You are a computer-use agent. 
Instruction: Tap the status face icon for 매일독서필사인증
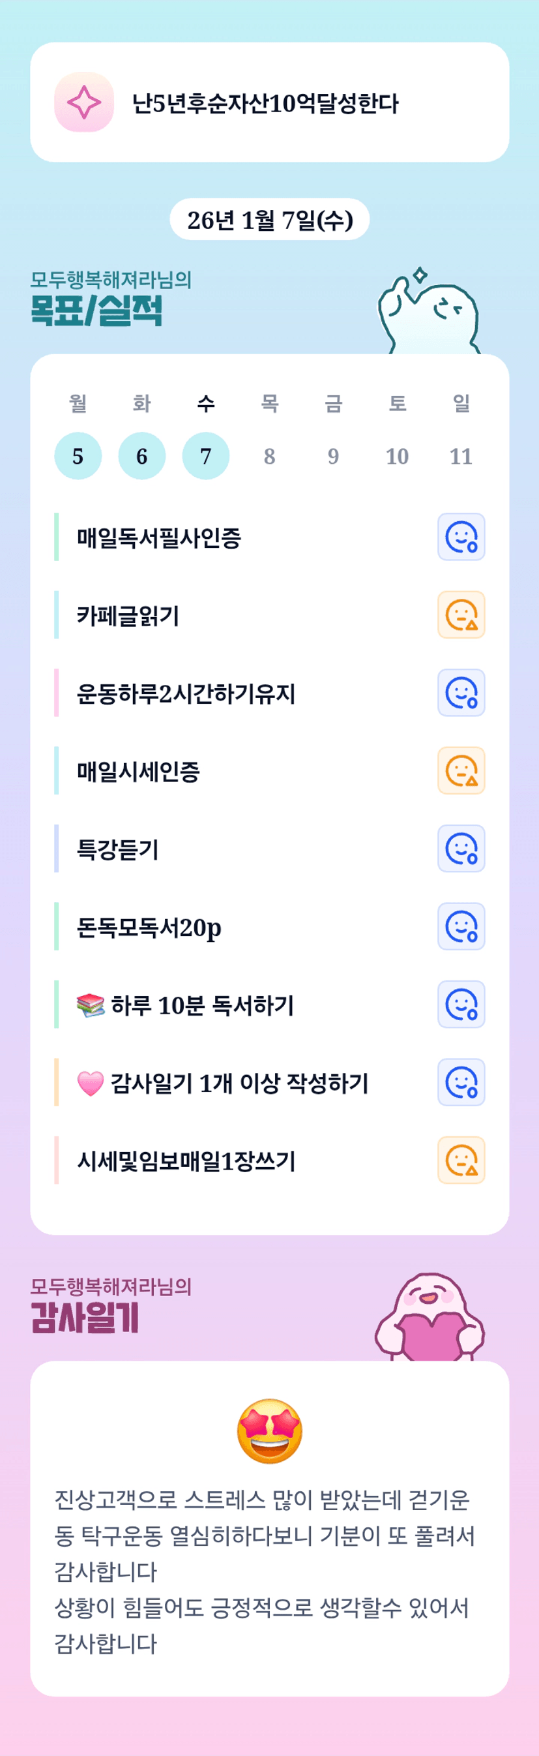(461, 537)
